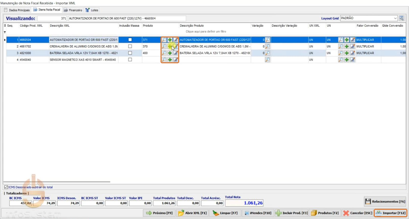Open the grid filter funnel under Seq.

click(x=5, y=32)
